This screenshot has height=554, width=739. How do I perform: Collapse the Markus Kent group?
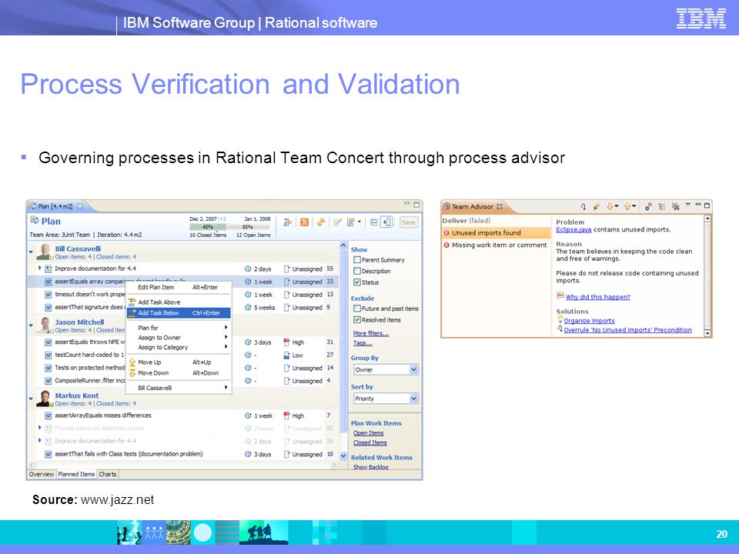click(31, 399)
